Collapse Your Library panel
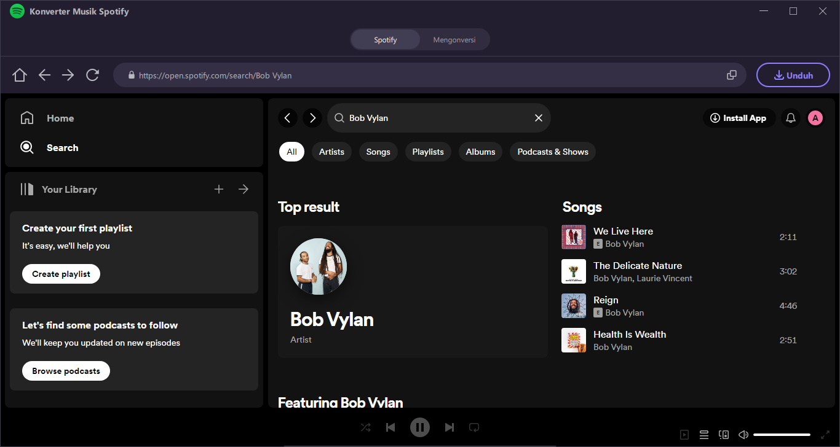 59,189
